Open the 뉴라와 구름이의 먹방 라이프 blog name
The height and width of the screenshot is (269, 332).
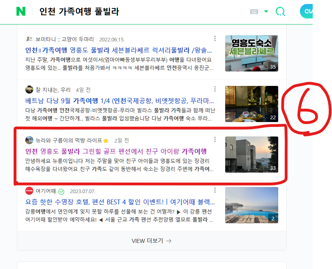point(69,141)
